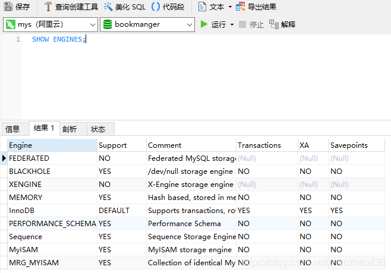Click 'Sequence Storage Engine' comment cell
Viewport: 391px width, 273px height.
[191, 237]
